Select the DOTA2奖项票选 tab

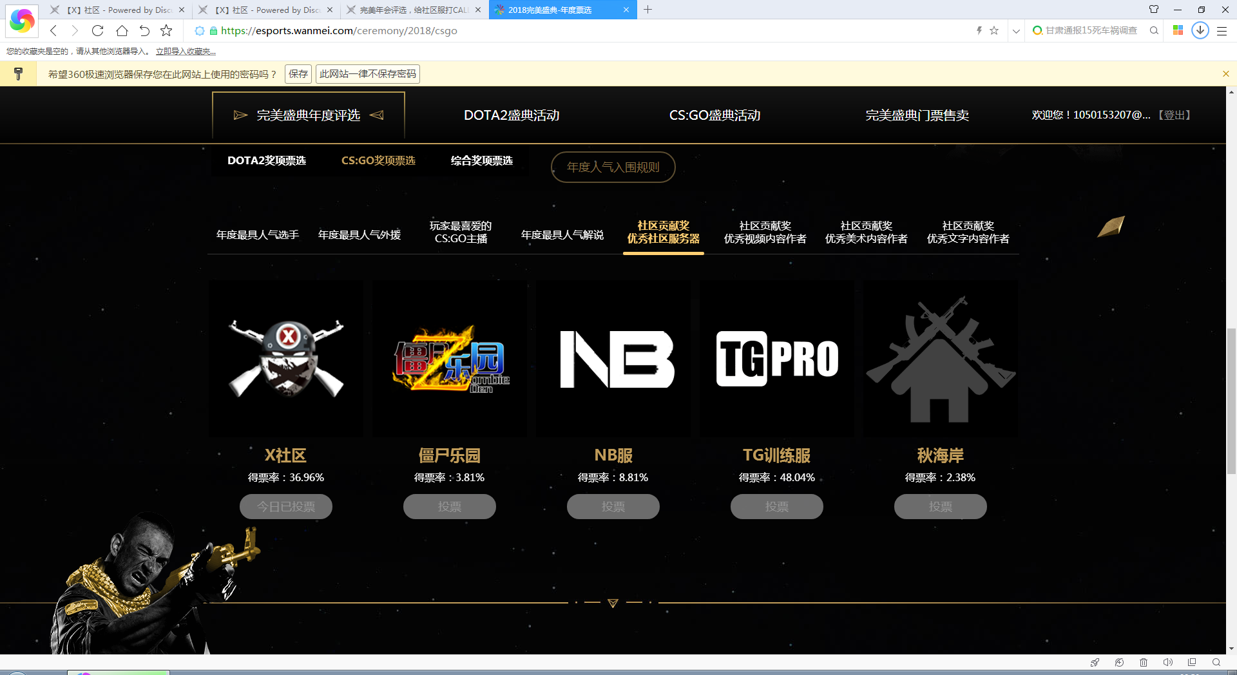point(267,160)
